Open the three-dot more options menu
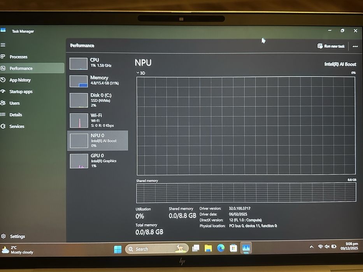363x272 pixels. (x=355, y=47)
